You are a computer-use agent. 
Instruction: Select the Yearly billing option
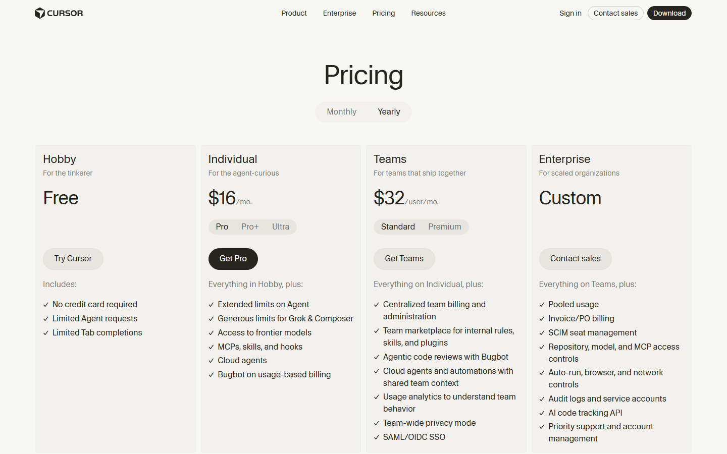click(389, 112)
